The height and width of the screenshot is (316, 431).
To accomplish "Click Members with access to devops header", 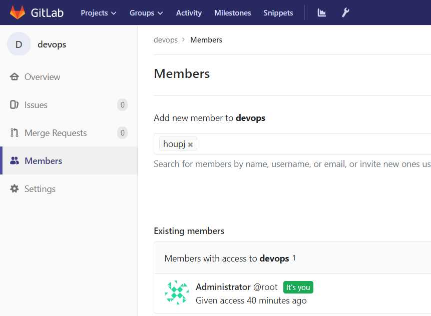I will click(x=227, y=258).
